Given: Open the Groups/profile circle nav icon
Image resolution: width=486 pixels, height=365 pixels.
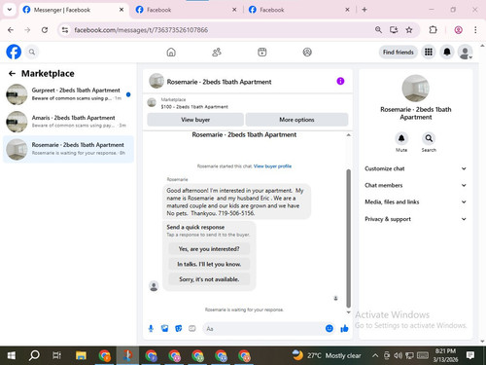Looking at the screenshot, I should (307, 52).
